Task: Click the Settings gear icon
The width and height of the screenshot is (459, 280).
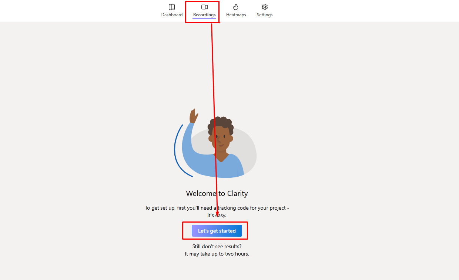Action: point(265,7)
